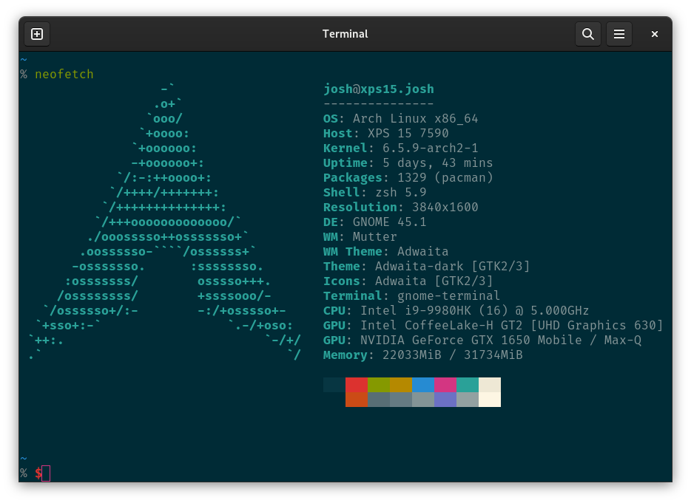Screen dimensions: 691x503
Task: Click the magenta color block
Action: click(445, 385)
